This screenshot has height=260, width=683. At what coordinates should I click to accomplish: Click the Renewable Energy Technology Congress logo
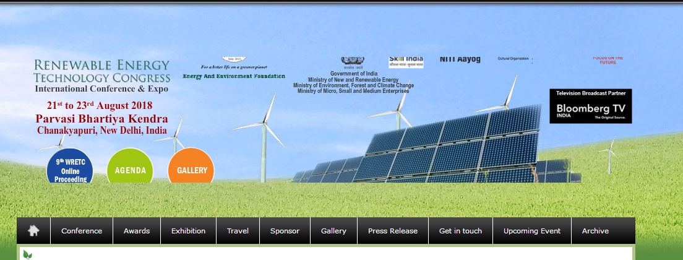[x=101, y=76]
